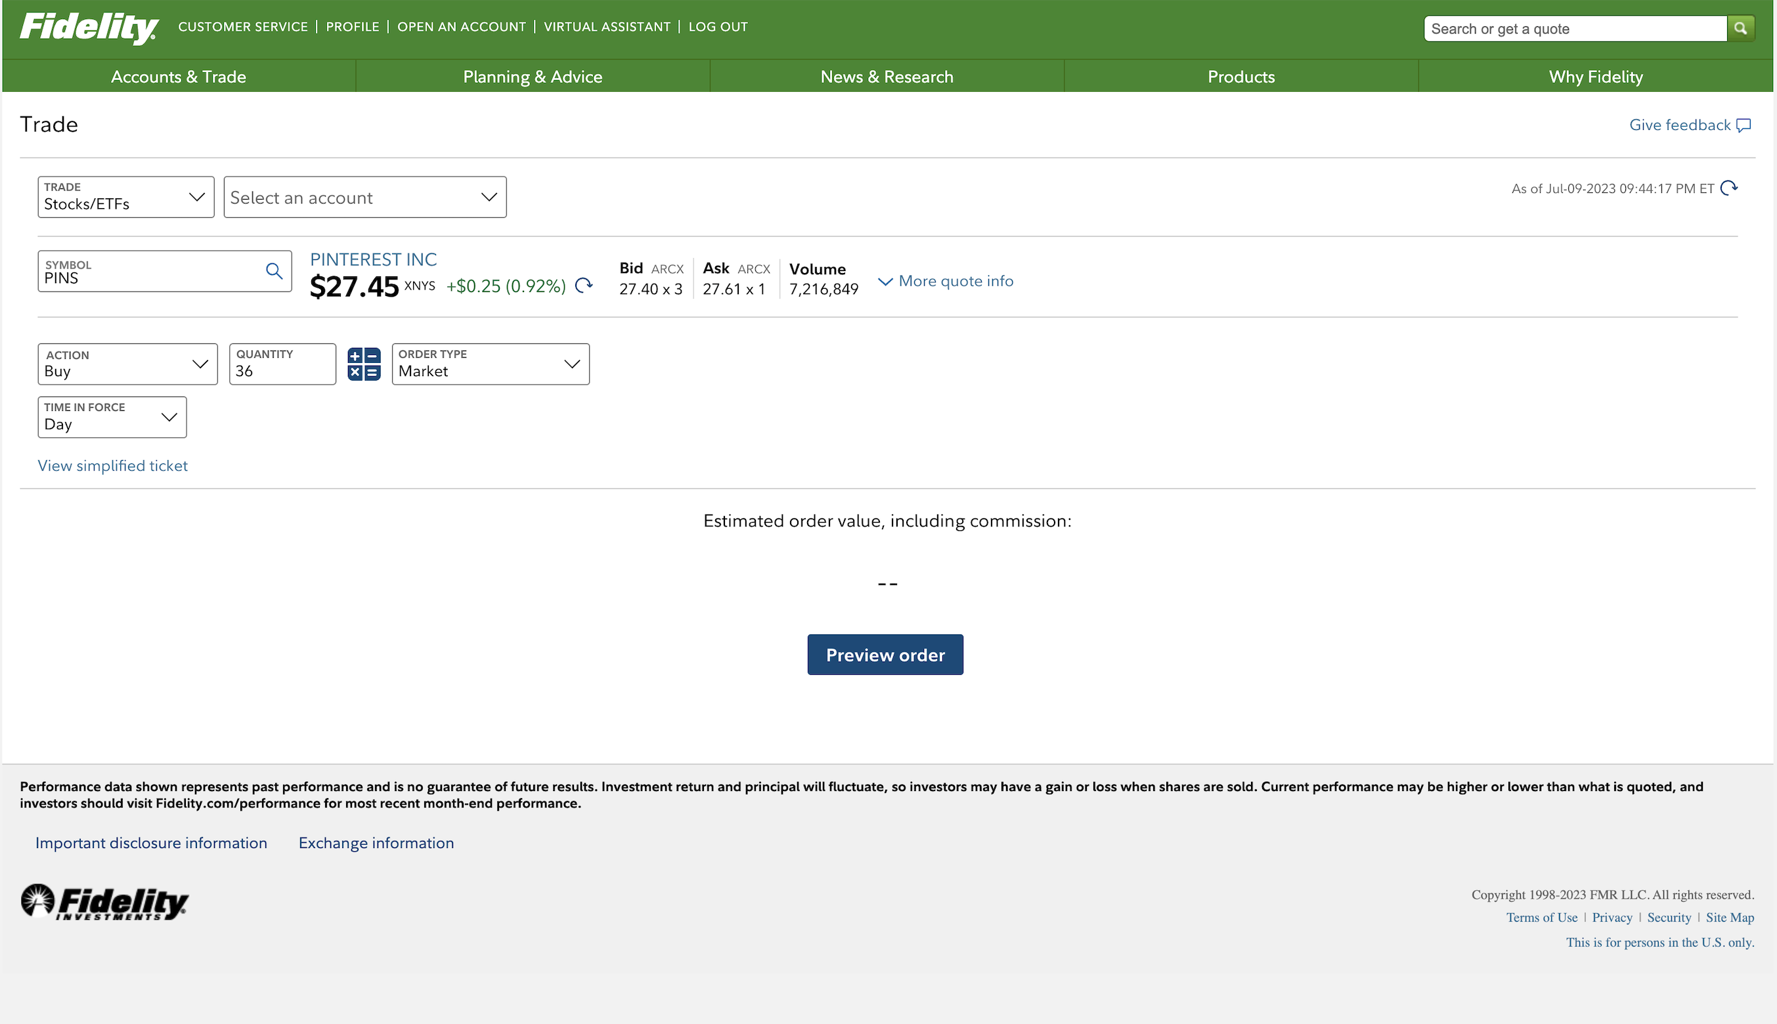Open the Accounts & Trade menu
1777x1024 pixels.
coord(178,76)
